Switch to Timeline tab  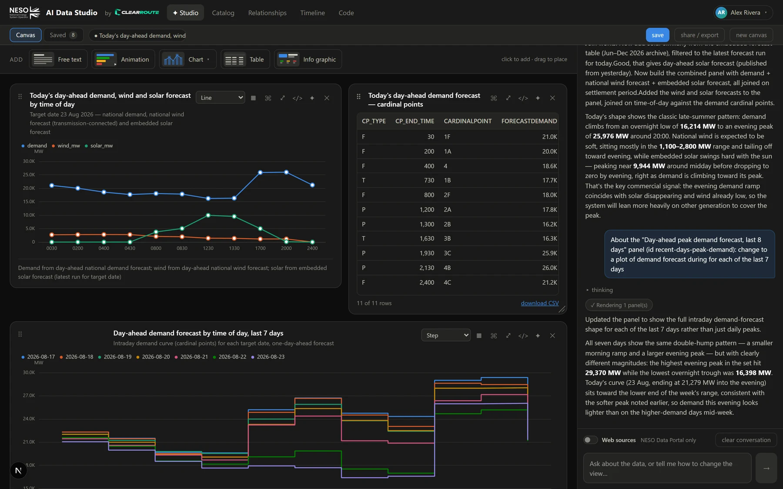pyautogui.click(x=312, y=13)
